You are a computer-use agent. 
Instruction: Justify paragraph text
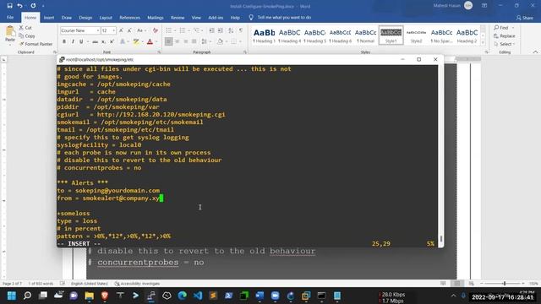click(x=194, y=41)
